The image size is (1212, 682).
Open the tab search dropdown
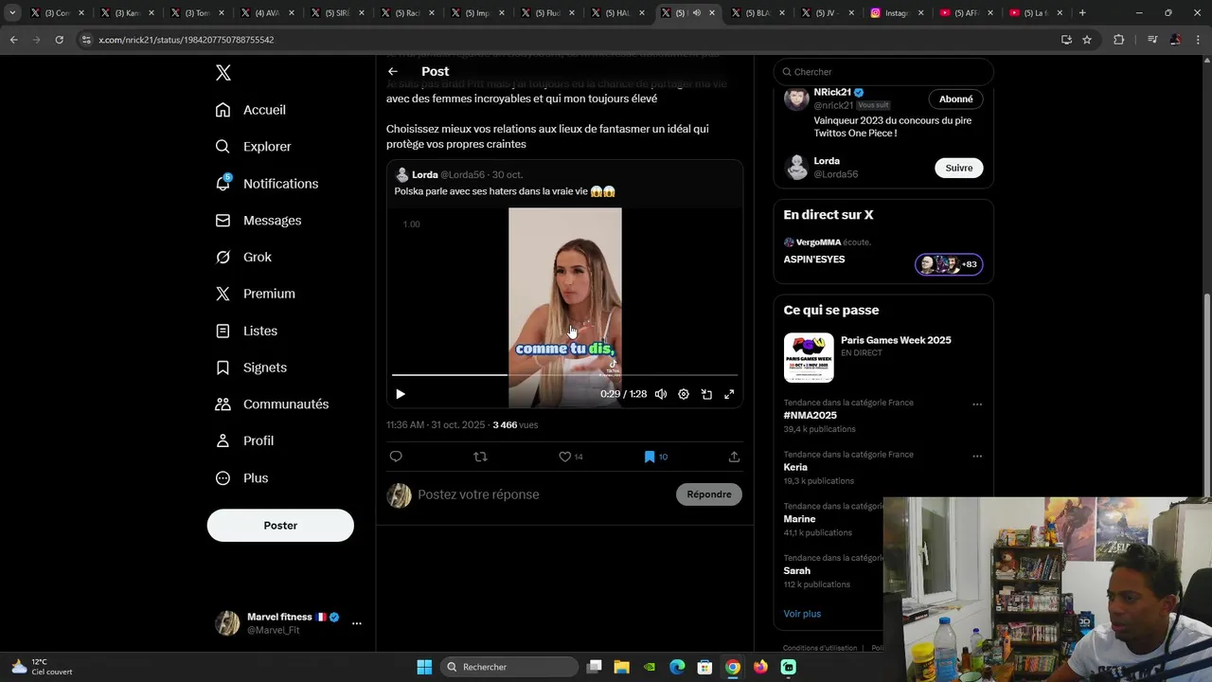(x=12, y=13)
